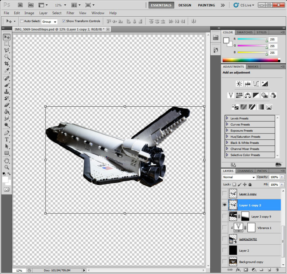
Task: Choose the Zoom tool in toolbox
Action: tap(7, 167)
